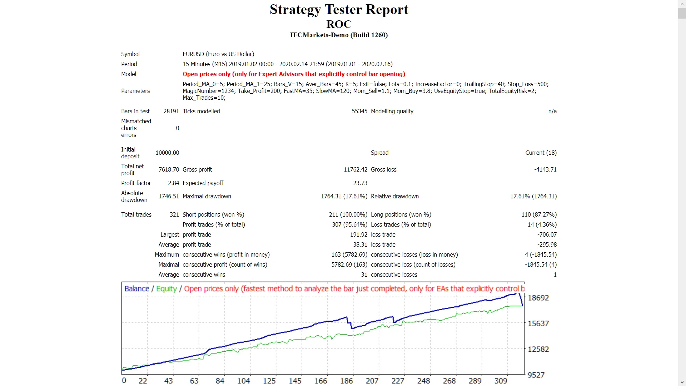Image resolution: width=686 pixels, height=386 pixels.
Task: Click the Modelling quality n/a value
Action: (552, 111)
